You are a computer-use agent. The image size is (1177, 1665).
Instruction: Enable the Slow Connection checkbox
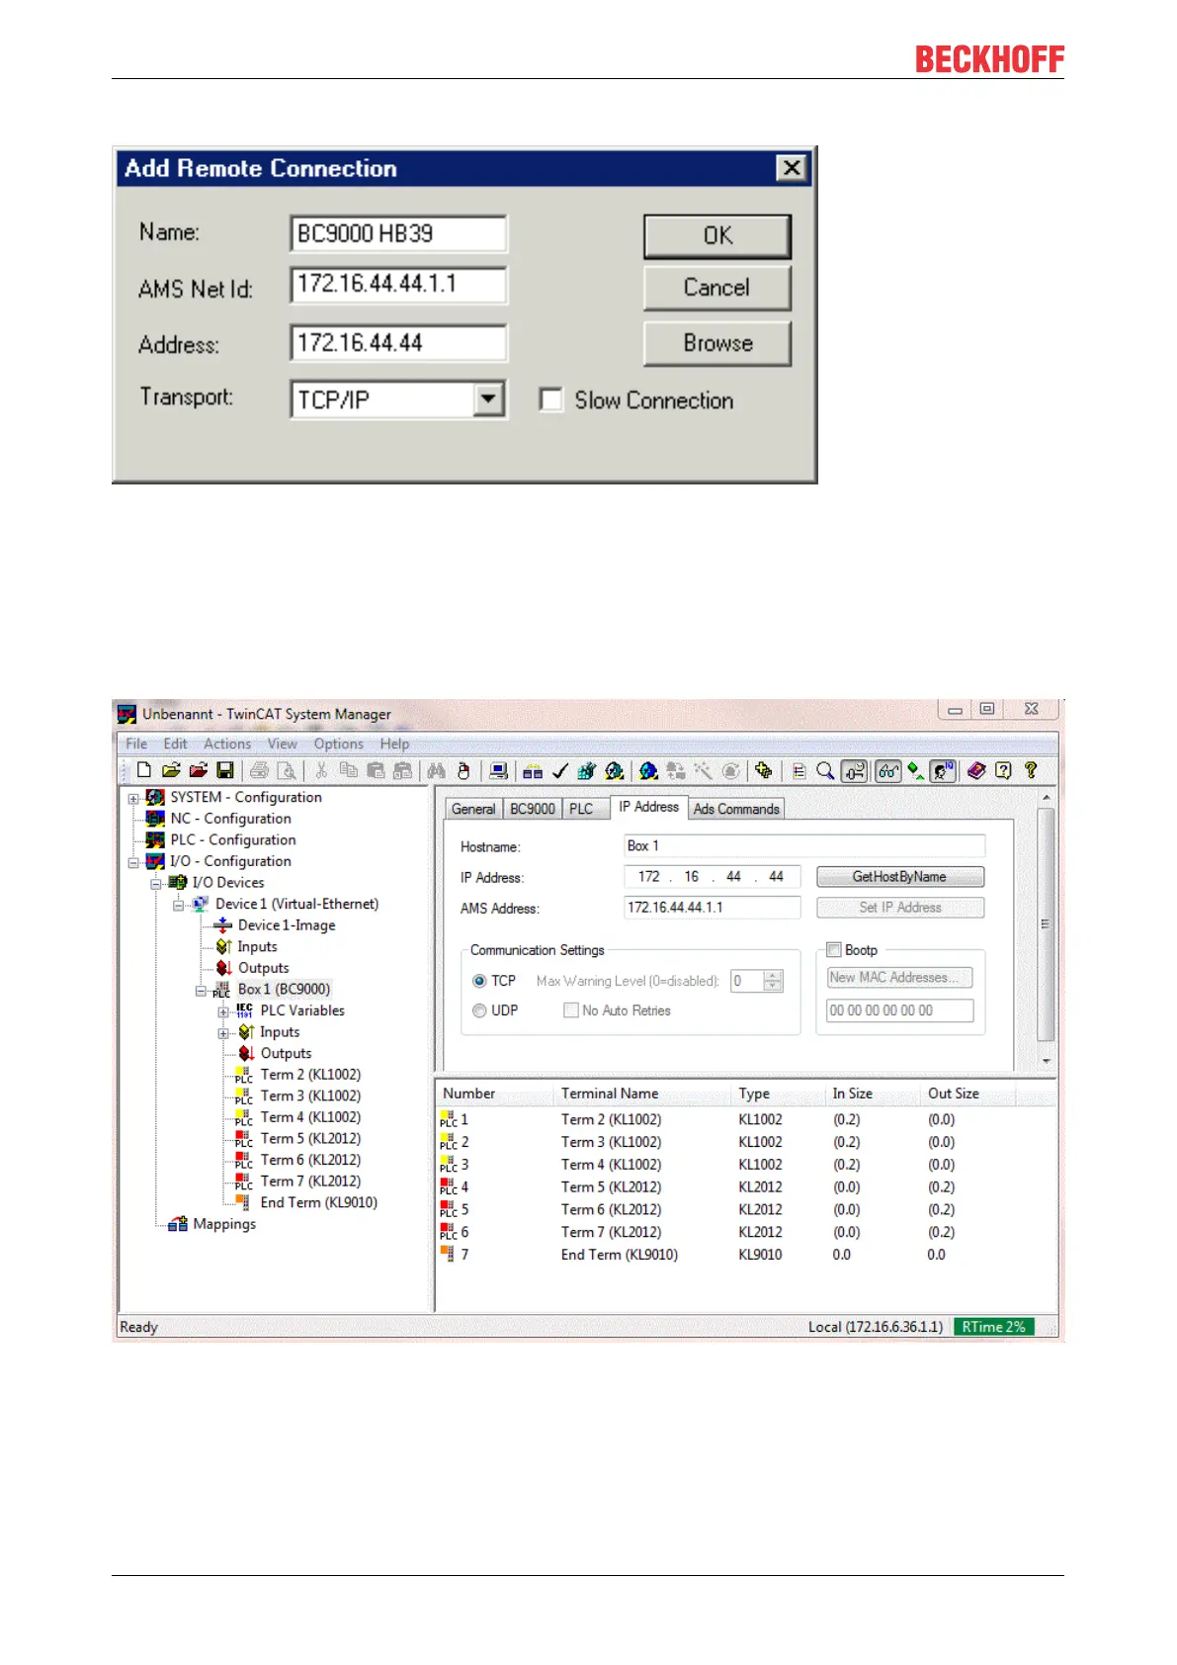(550, 399)
